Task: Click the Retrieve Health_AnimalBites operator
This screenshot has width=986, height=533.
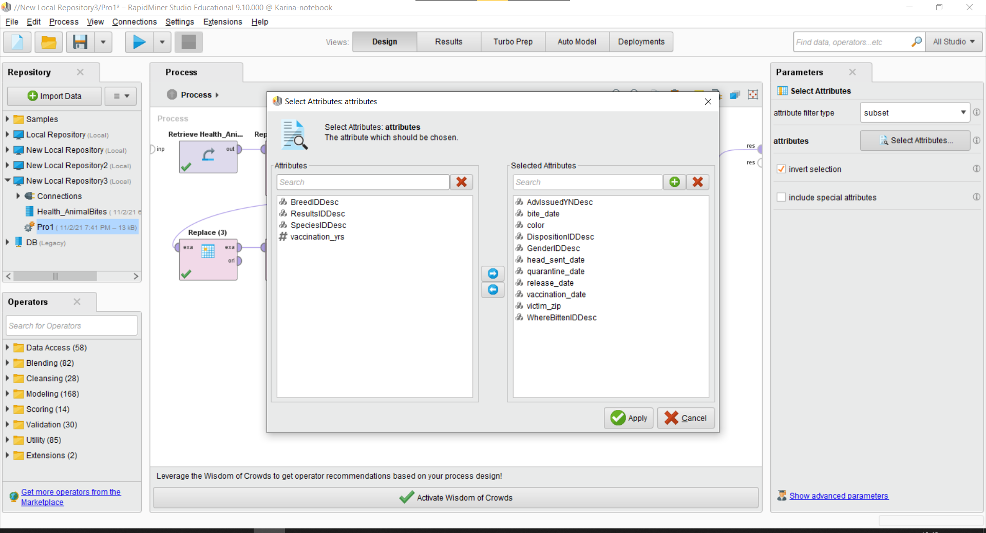Action: tap(208, 156)
